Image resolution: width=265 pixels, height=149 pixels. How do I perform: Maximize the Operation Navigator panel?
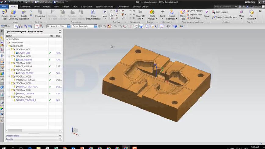60,32
